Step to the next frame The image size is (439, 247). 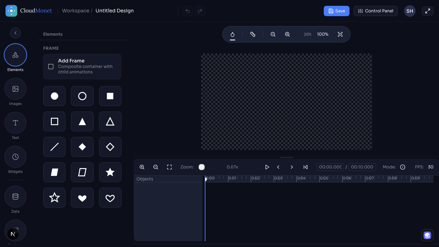[292, 167]
